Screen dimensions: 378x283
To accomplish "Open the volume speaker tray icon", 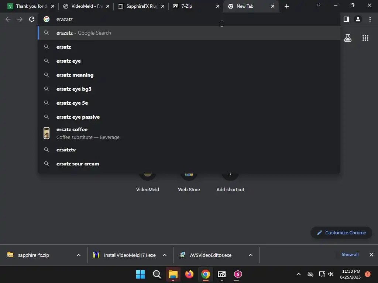I will (331, 274).
